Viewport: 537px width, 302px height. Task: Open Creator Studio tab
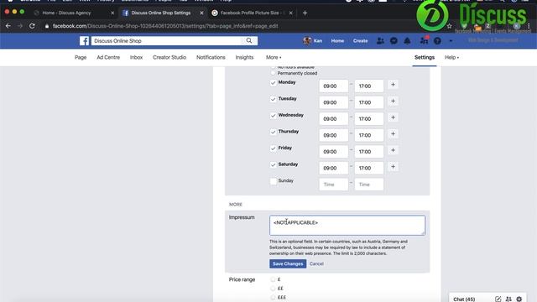(169, 58)
